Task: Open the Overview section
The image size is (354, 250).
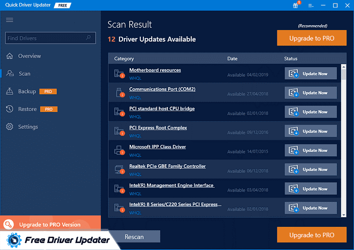Action: (29, 56)
